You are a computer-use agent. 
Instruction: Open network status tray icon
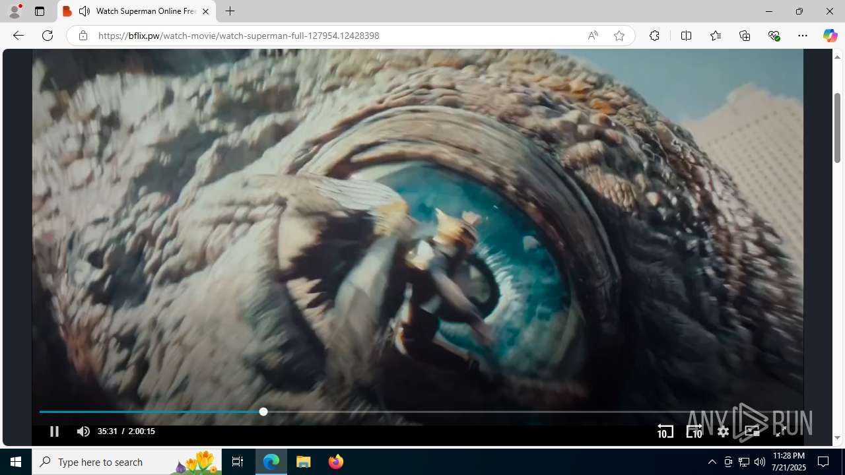coord(744,462)
